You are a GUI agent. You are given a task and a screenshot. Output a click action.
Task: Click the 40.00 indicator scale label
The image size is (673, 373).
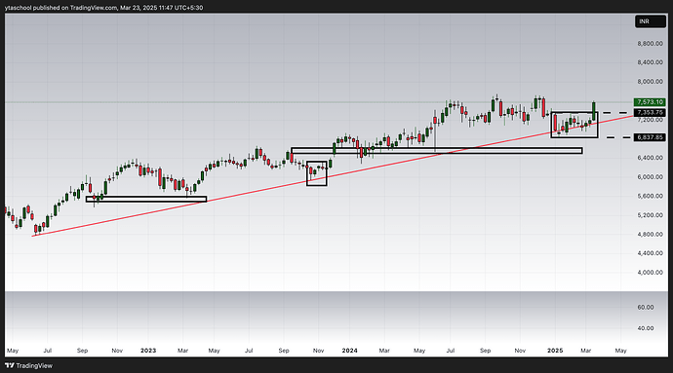click(646, 328)
